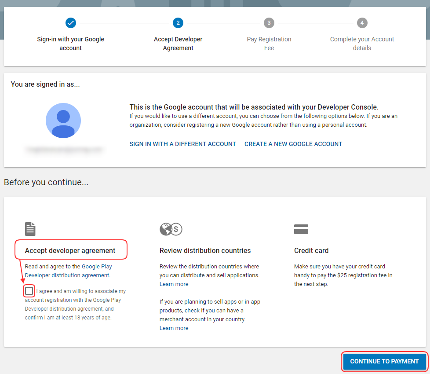This screenshot has height=374, width=430.
Task: Click the step 2 circle icon
Action: pos(178,22)
